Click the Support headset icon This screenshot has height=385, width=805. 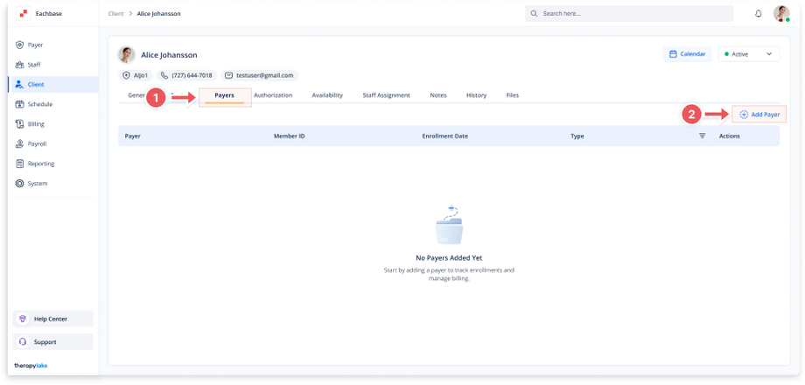coord(23,342)
